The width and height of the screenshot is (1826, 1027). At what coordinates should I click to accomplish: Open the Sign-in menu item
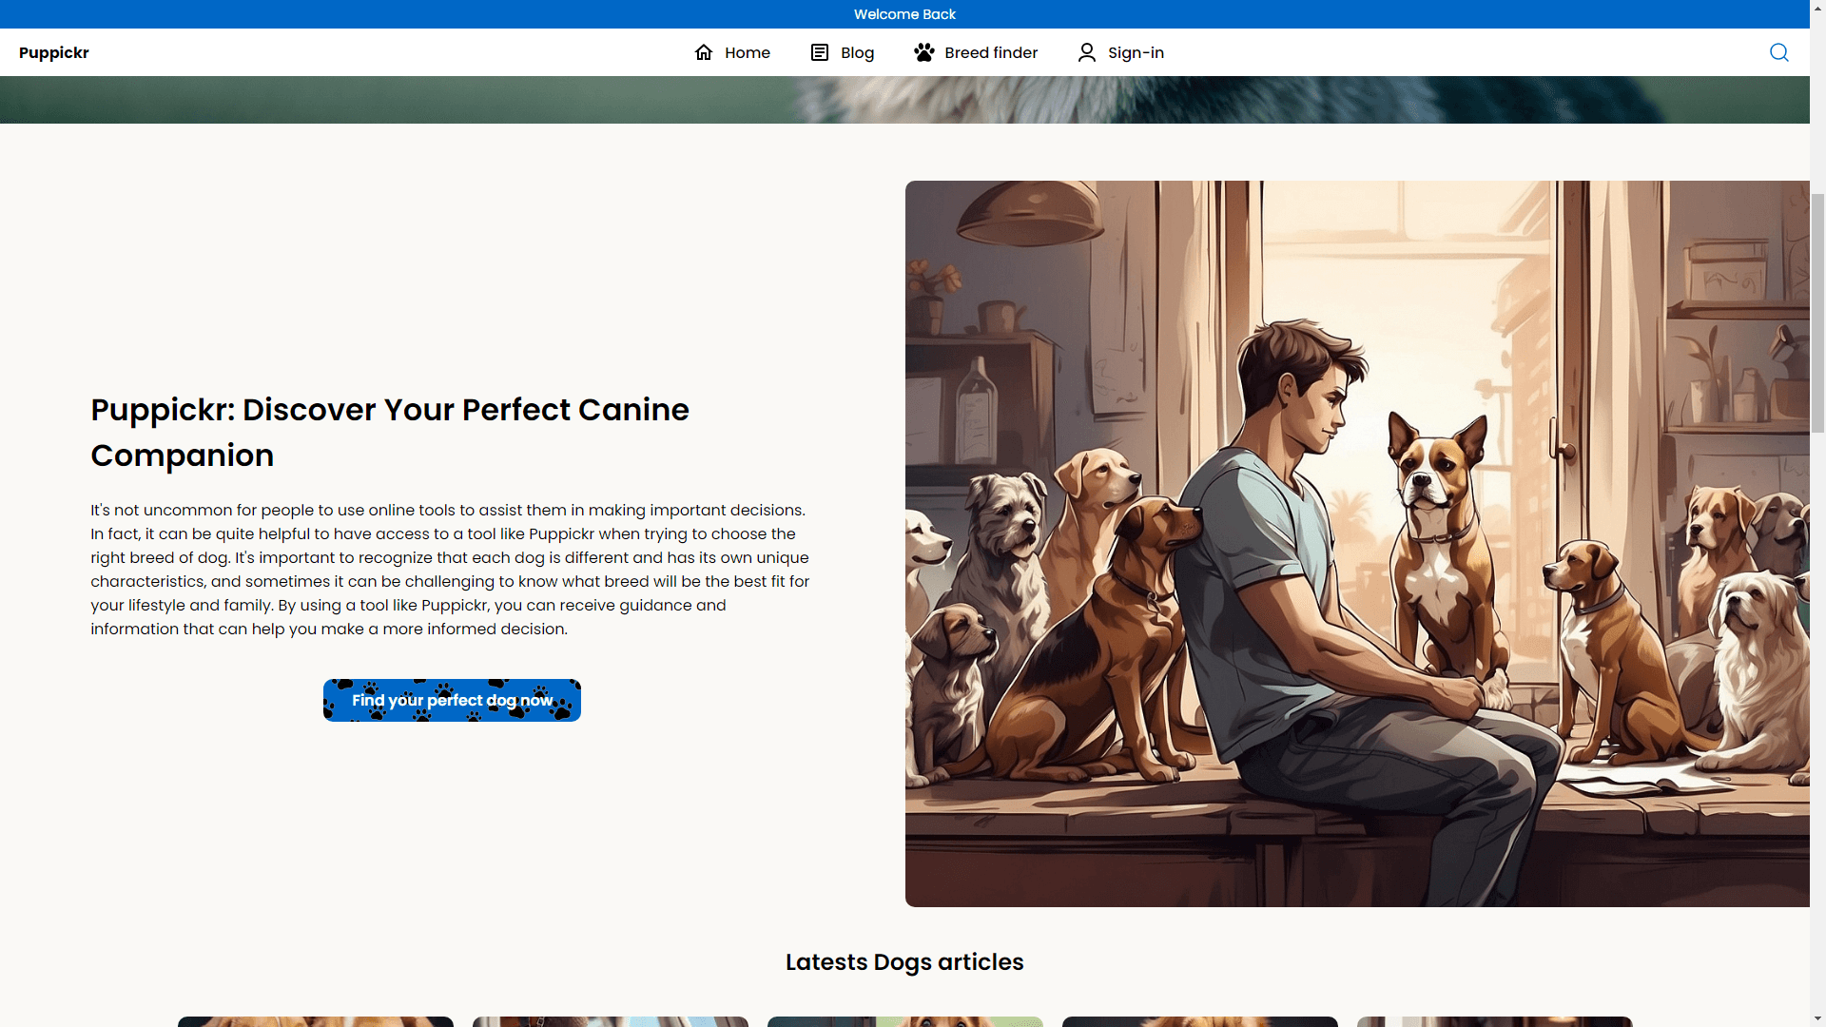click(1121, 52)
